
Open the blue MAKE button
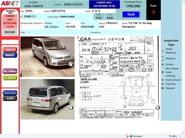(x=10, y=55)
